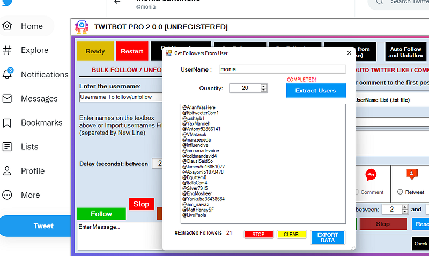Click the back arrow on Twitter profile
Viewport: 429px width, 256px height.
[x=117, y=2]
